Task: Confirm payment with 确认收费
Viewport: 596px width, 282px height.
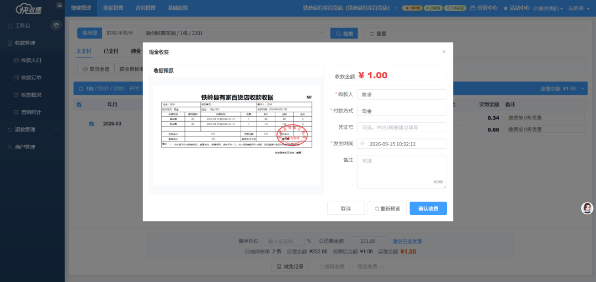Action: coord(428,208)
